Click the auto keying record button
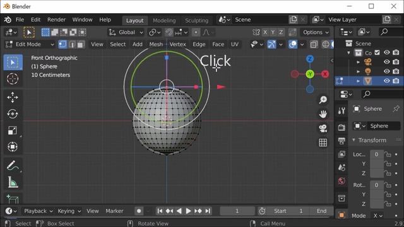This screenshot has height=227, width=404. pyautogui.click(x=139, y=211)
